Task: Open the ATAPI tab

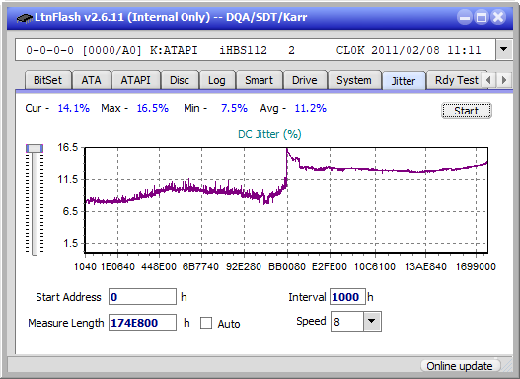Action: [x=135, y=80]
